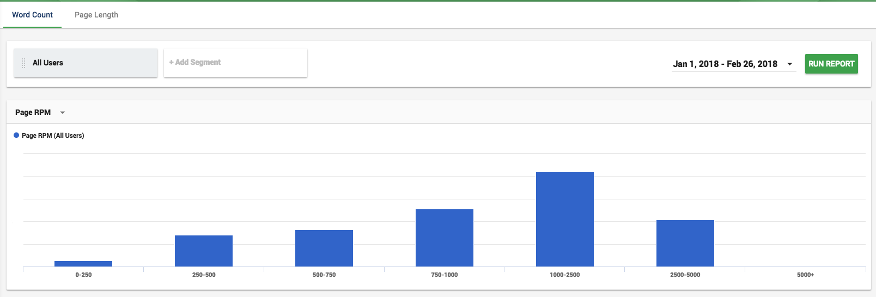Click + Add Segment
Image resolution: width=876 pixels, height=297 pixels.
pyautogui.click(x=195, y=62)
